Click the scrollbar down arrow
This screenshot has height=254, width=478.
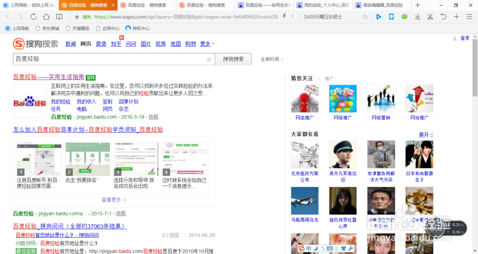pyautogui.click(x=475, y=251)
